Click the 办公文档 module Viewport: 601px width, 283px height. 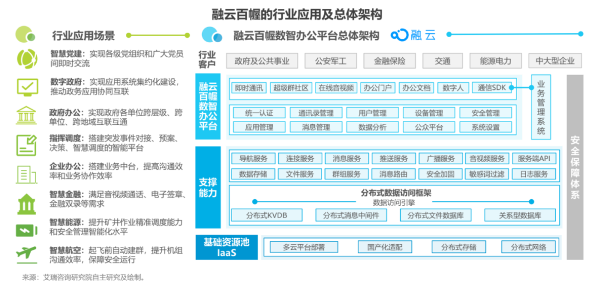click(x=416, y=88)
